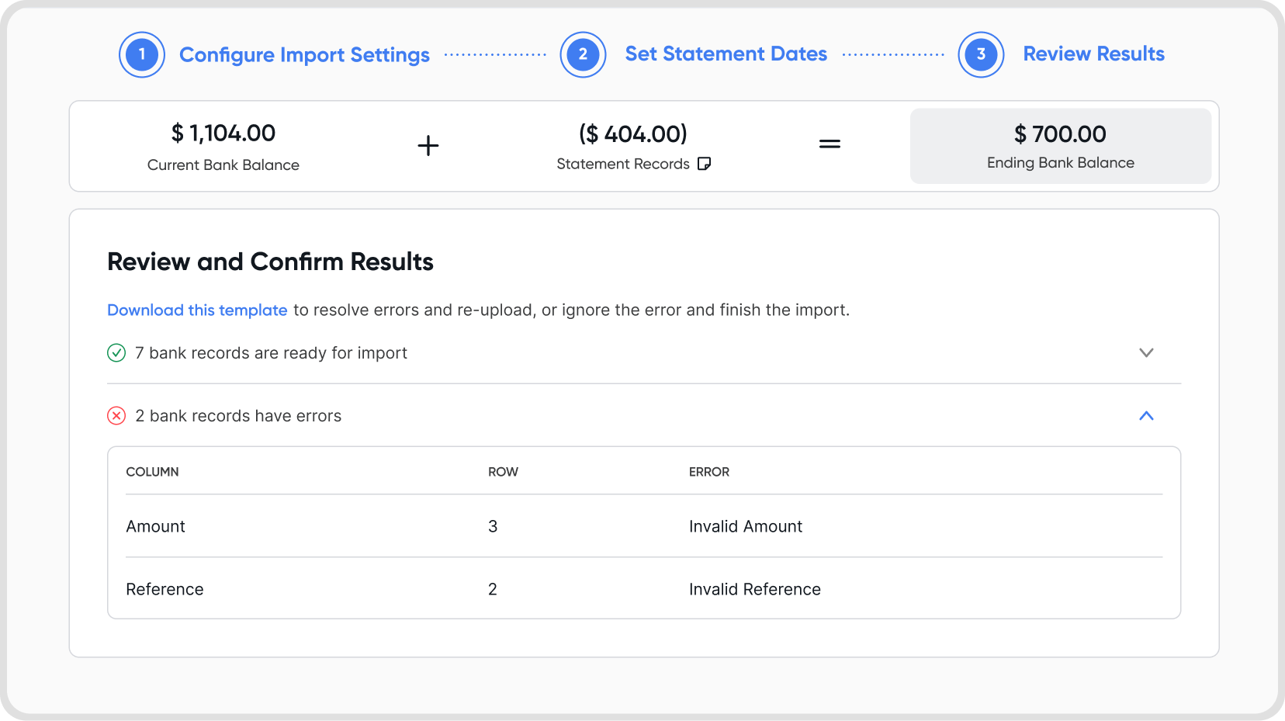Go to Configure Import Settings step
The width and height of the screenshot is (1285, 721).
click(304, 54)
